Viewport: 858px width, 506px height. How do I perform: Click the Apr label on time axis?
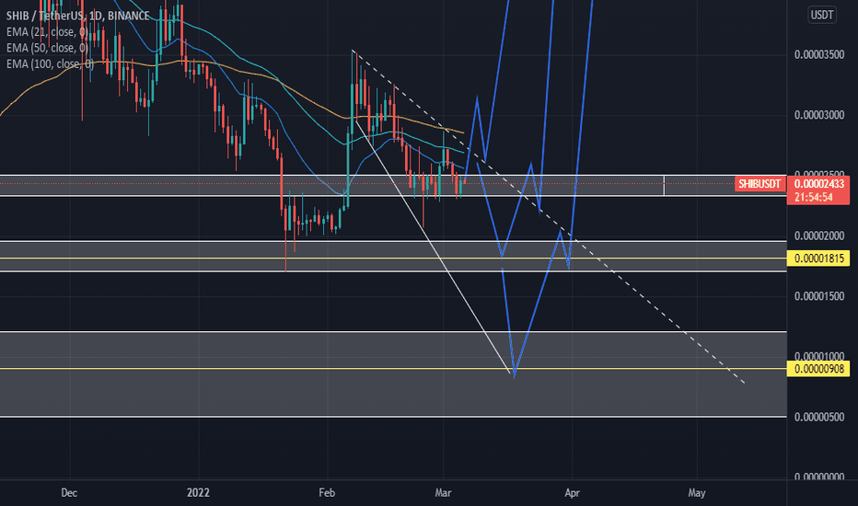point(572,493)
